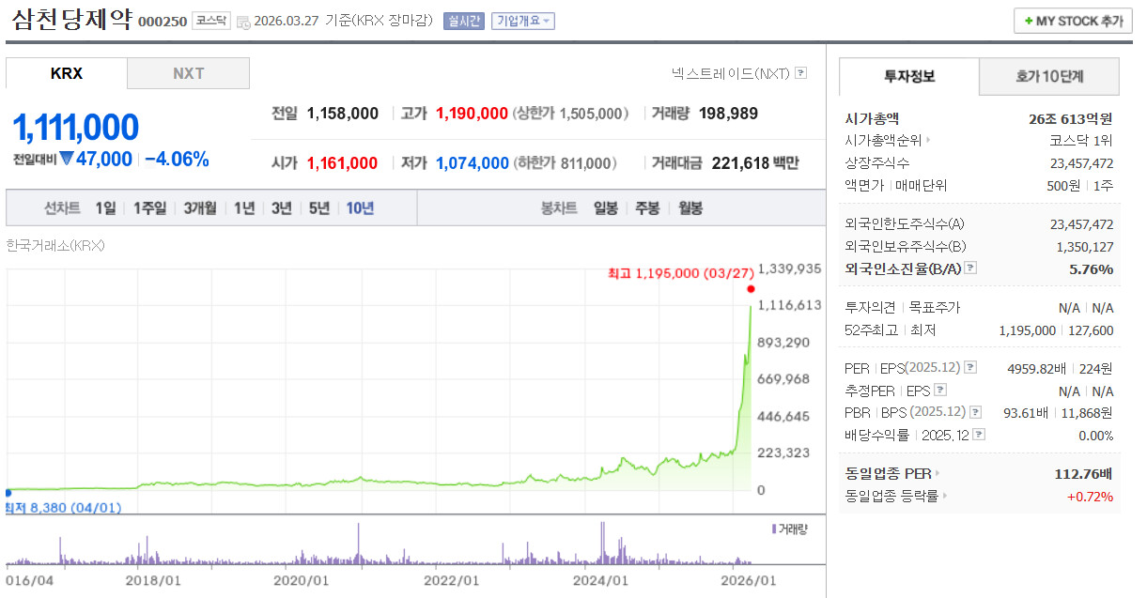Switch to the 월봉 candlestick chart
This screenshot has width=1147, height=598.
(x=690, y=208)
